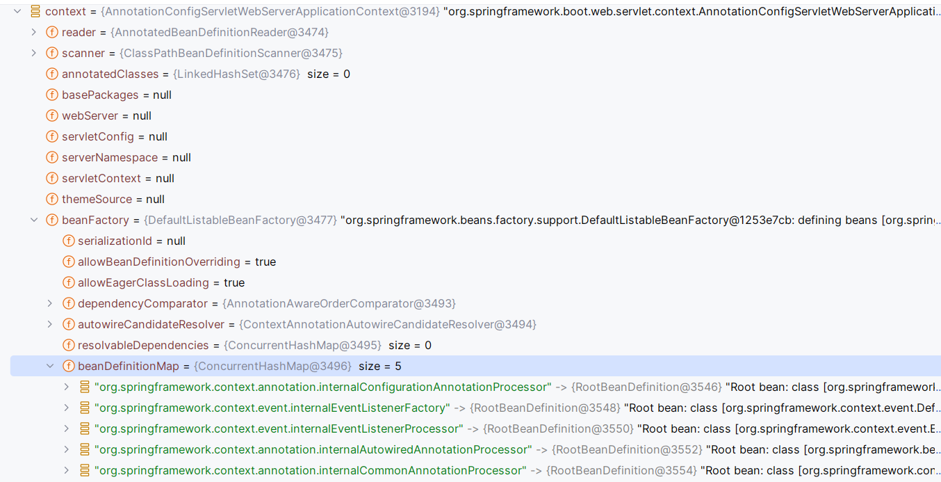Image resolution: width=941 pixels, height=482 pixels.
Task: Expand the internalEventListenerProcessor map entry
Action: [x=66, y=428]
